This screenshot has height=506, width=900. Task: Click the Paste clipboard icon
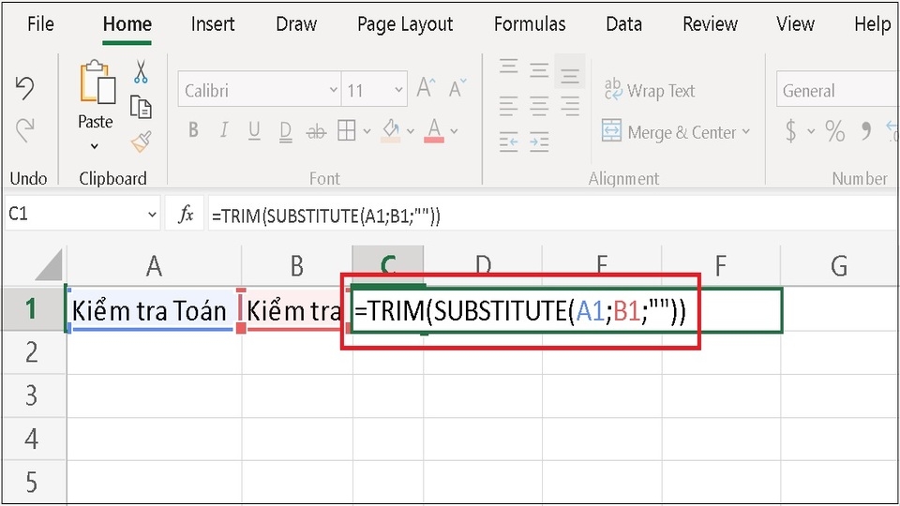97,82
